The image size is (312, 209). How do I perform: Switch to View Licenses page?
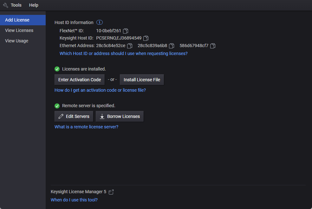(19, 30)
